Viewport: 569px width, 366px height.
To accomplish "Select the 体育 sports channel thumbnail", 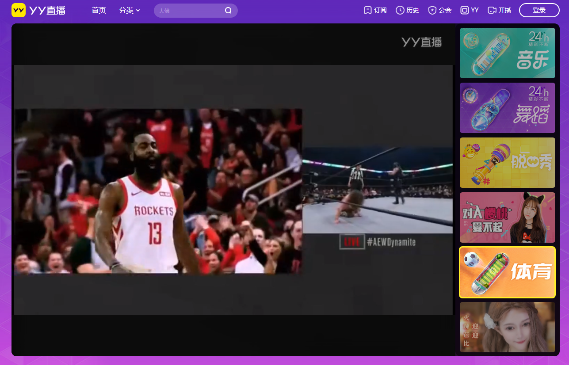I will [x=507, y=272].
